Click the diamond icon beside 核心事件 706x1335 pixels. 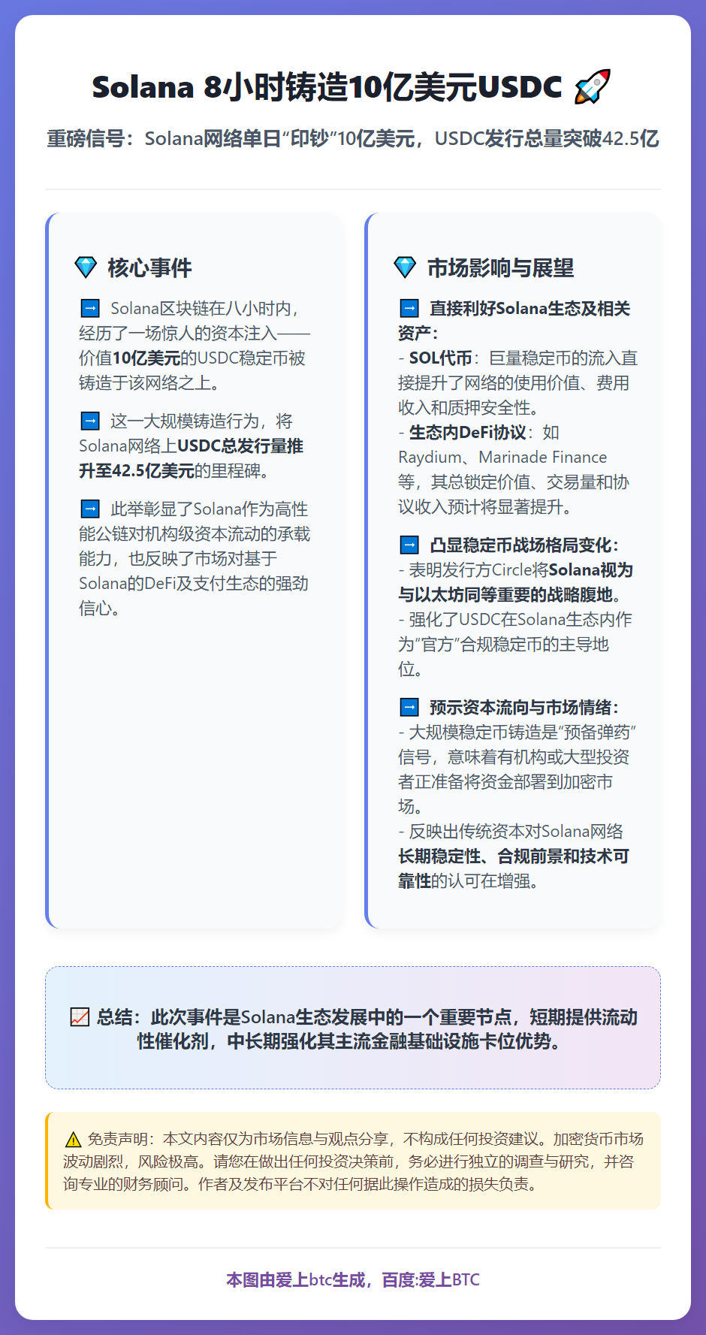[x=86, y=267]
